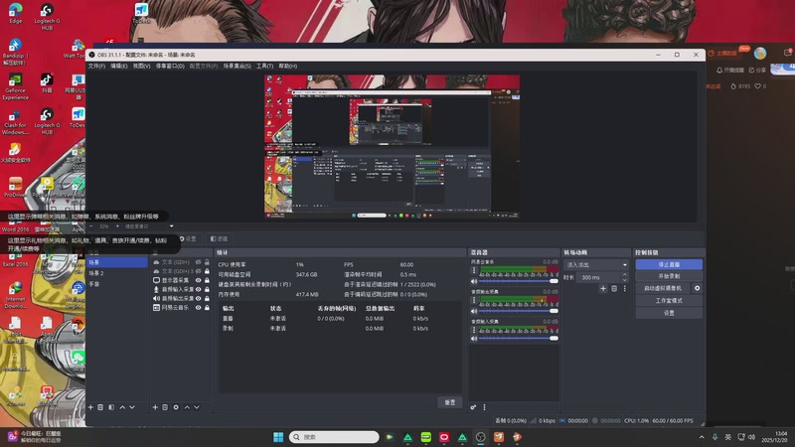Toggle visibility of 文本 (GDI+) source
The height and width of the screenshot is (447, 795).
point(198,262)
